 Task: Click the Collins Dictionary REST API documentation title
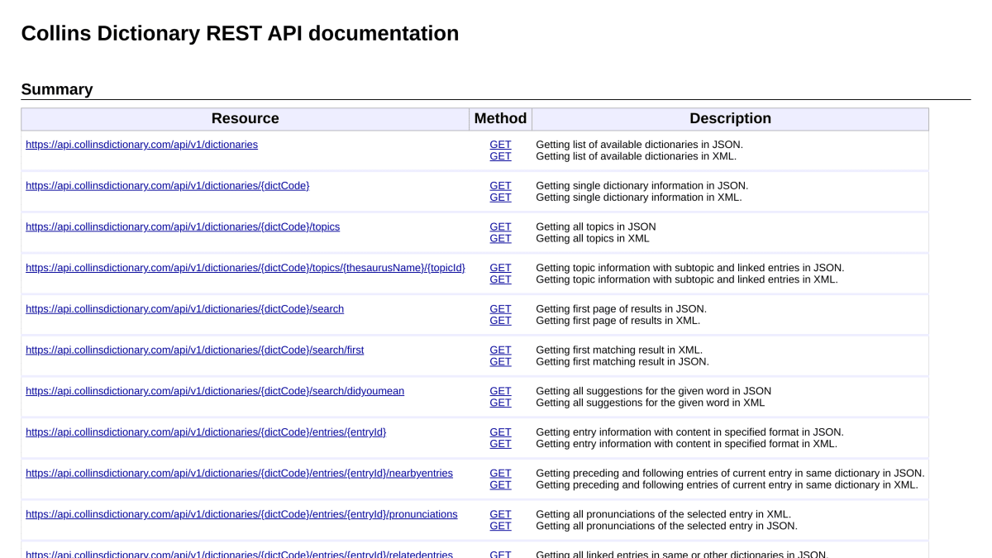(x=240, y=33)
